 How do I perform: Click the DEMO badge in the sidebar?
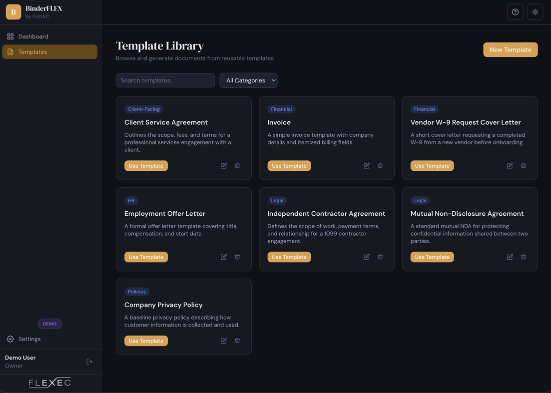(49, 324)
